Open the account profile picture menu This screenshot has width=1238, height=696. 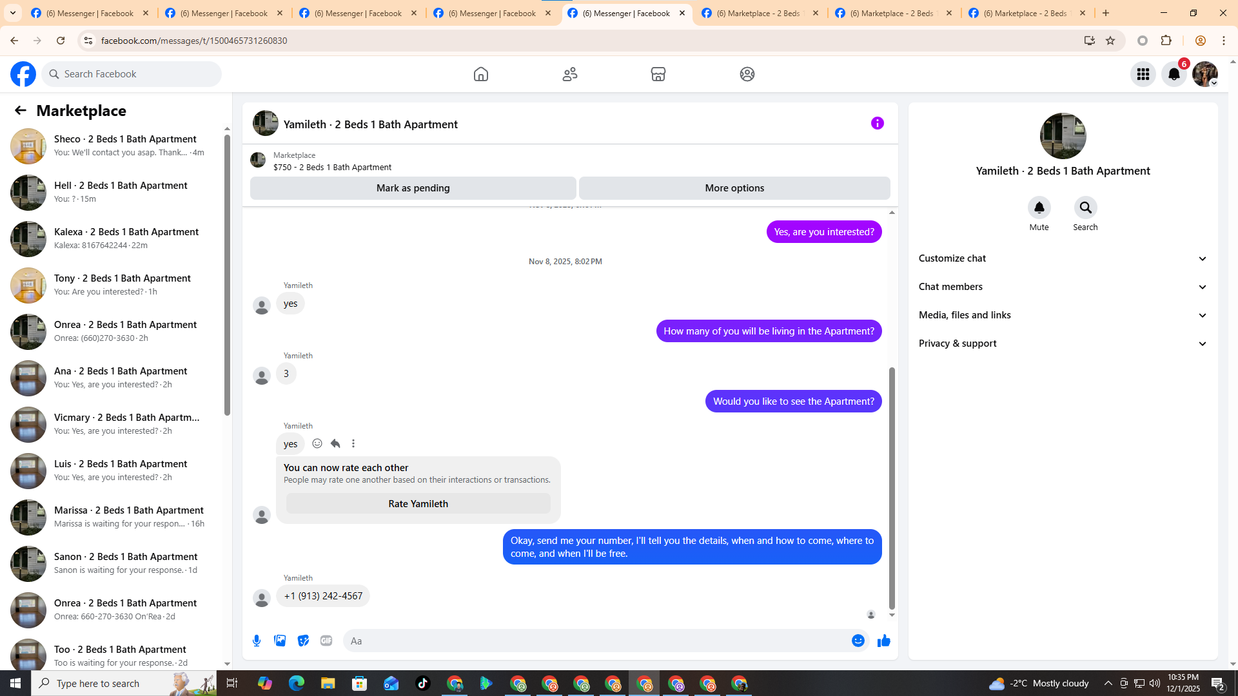tap(1205, 74)
